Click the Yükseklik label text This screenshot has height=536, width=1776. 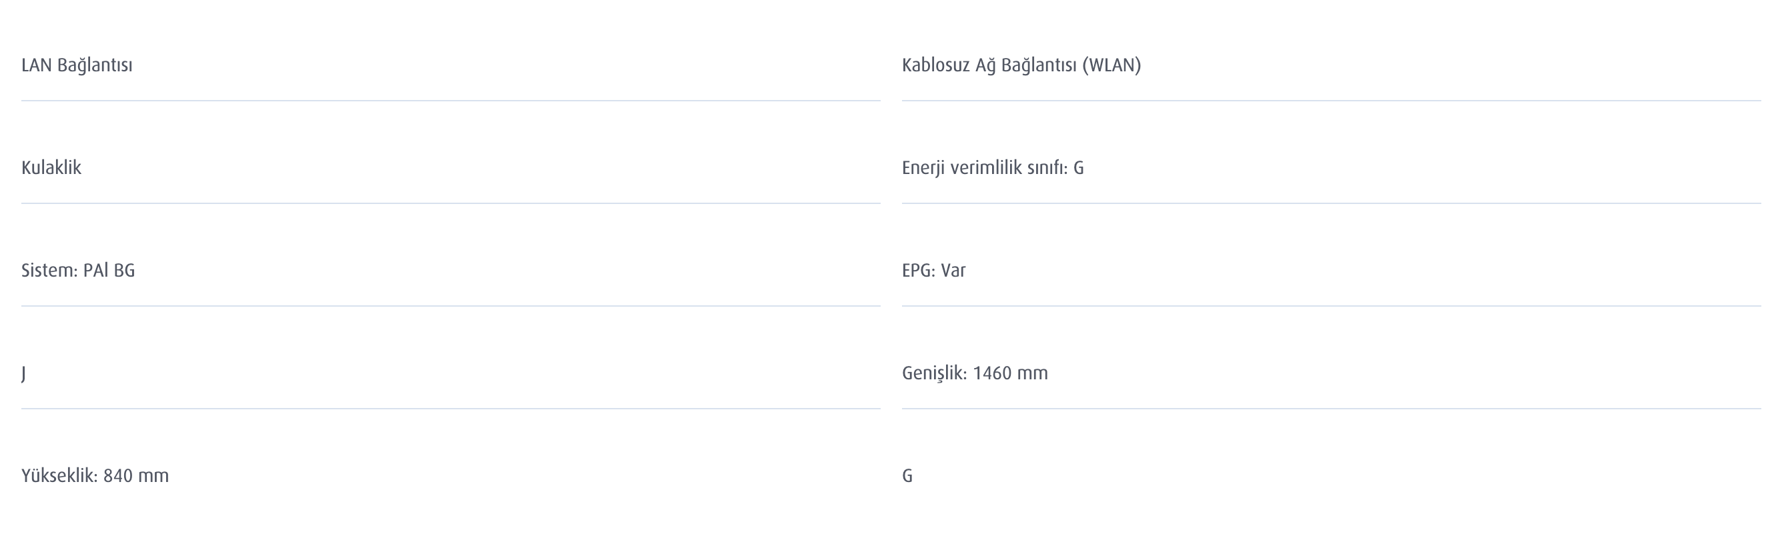coord(60,476)
